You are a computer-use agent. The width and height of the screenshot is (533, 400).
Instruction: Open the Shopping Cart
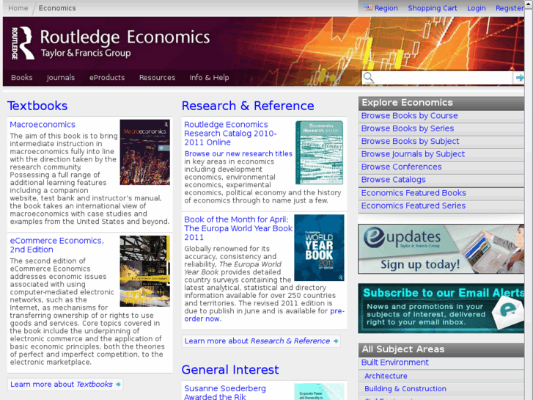[433, 8]
